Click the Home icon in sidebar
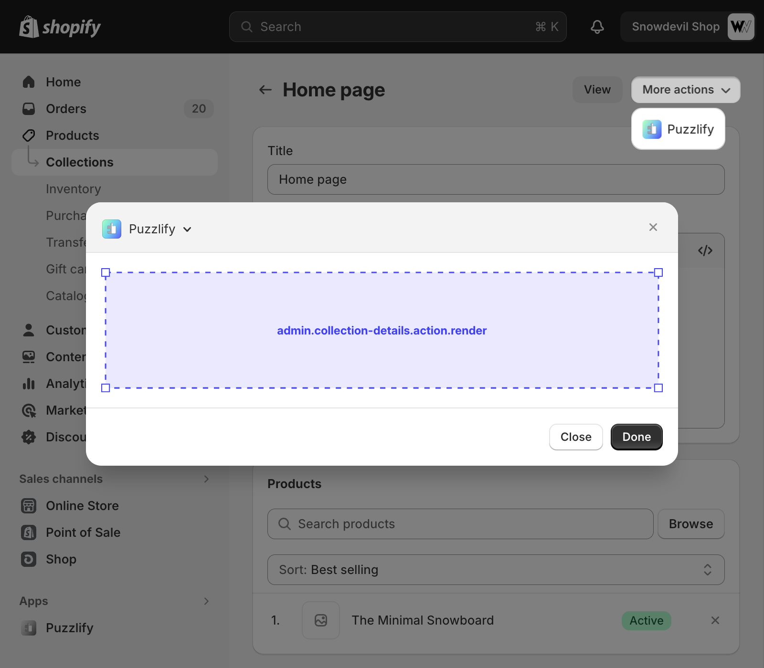Image resolution: width=764 pixels, height=668 pixels. (x=29, y=82)
